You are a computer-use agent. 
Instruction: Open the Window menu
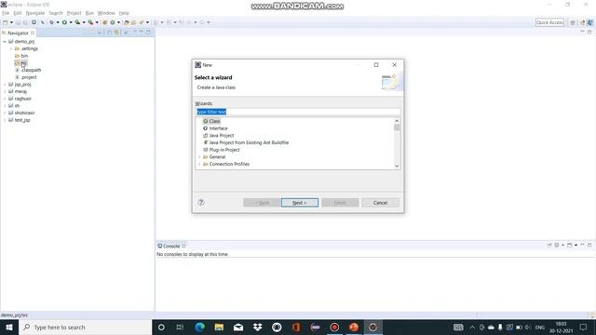pyautogui.click(x=106, y=13)
